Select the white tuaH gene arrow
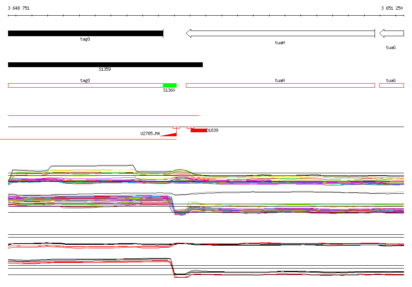 [x=280, y=33]
